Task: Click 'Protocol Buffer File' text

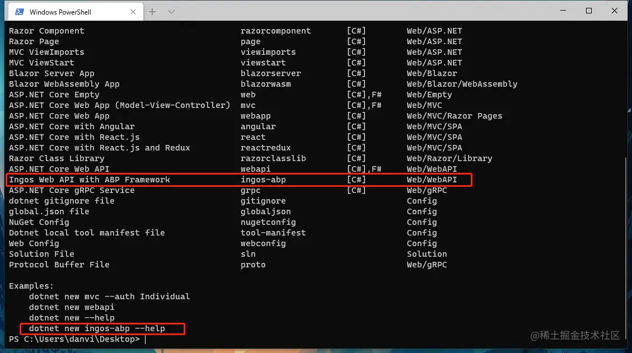Action: click(59, 265)
